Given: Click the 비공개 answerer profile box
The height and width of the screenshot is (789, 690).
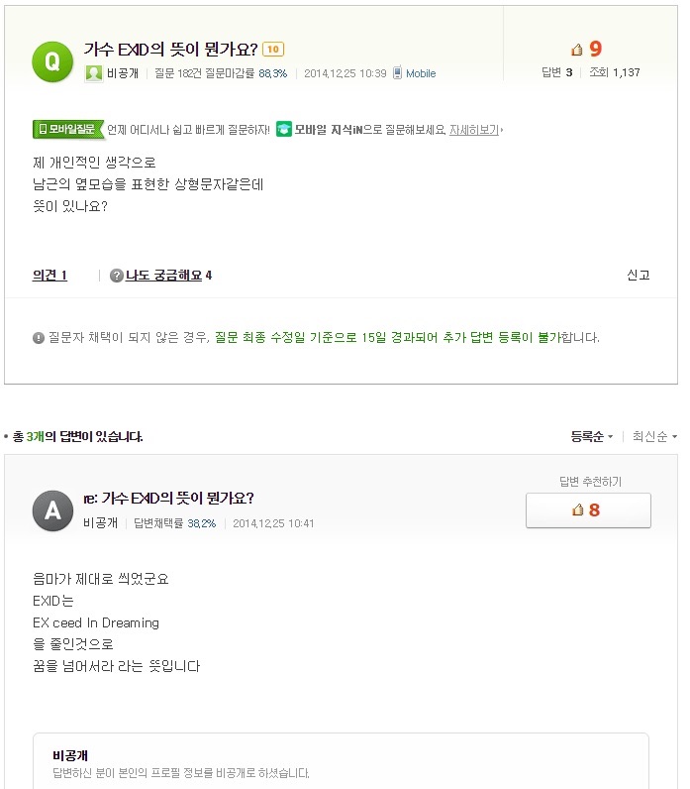Looking at the screenshot, I should pyautogui.click(x=341, y=761).
